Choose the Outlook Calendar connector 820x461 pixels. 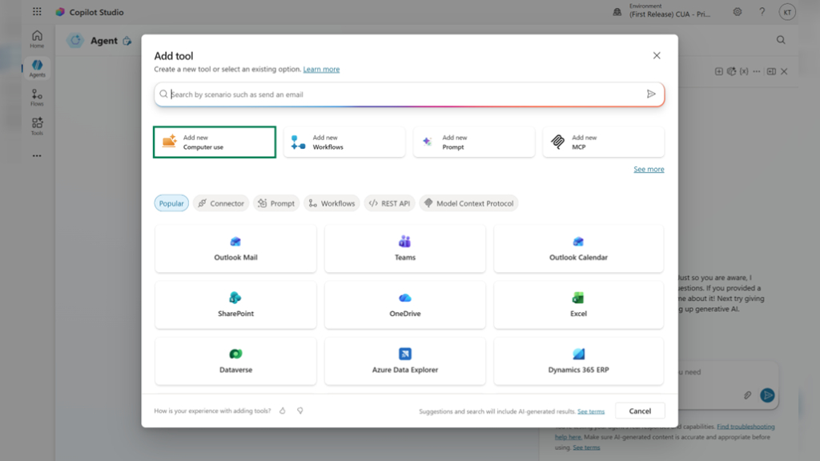(x=578, y=249)
